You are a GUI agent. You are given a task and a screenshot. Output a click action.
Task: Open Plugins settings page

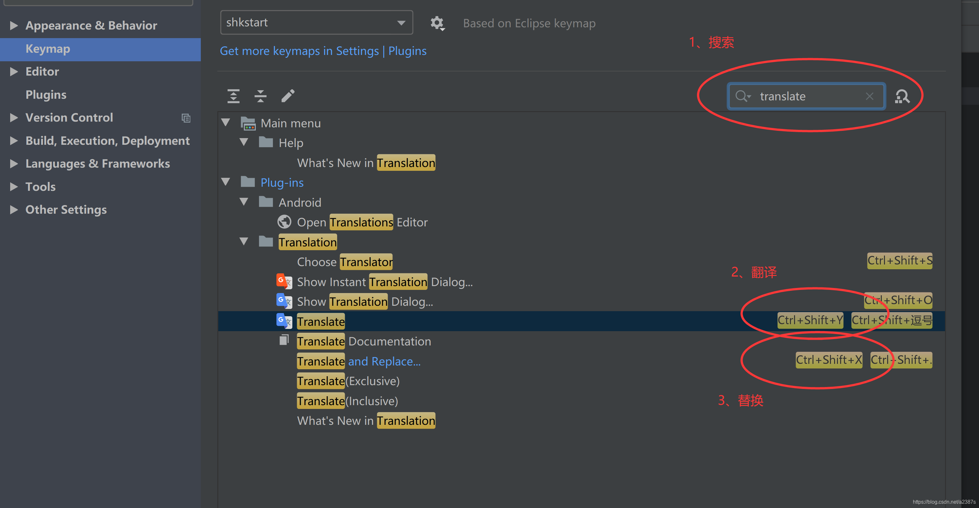[46, 95]
